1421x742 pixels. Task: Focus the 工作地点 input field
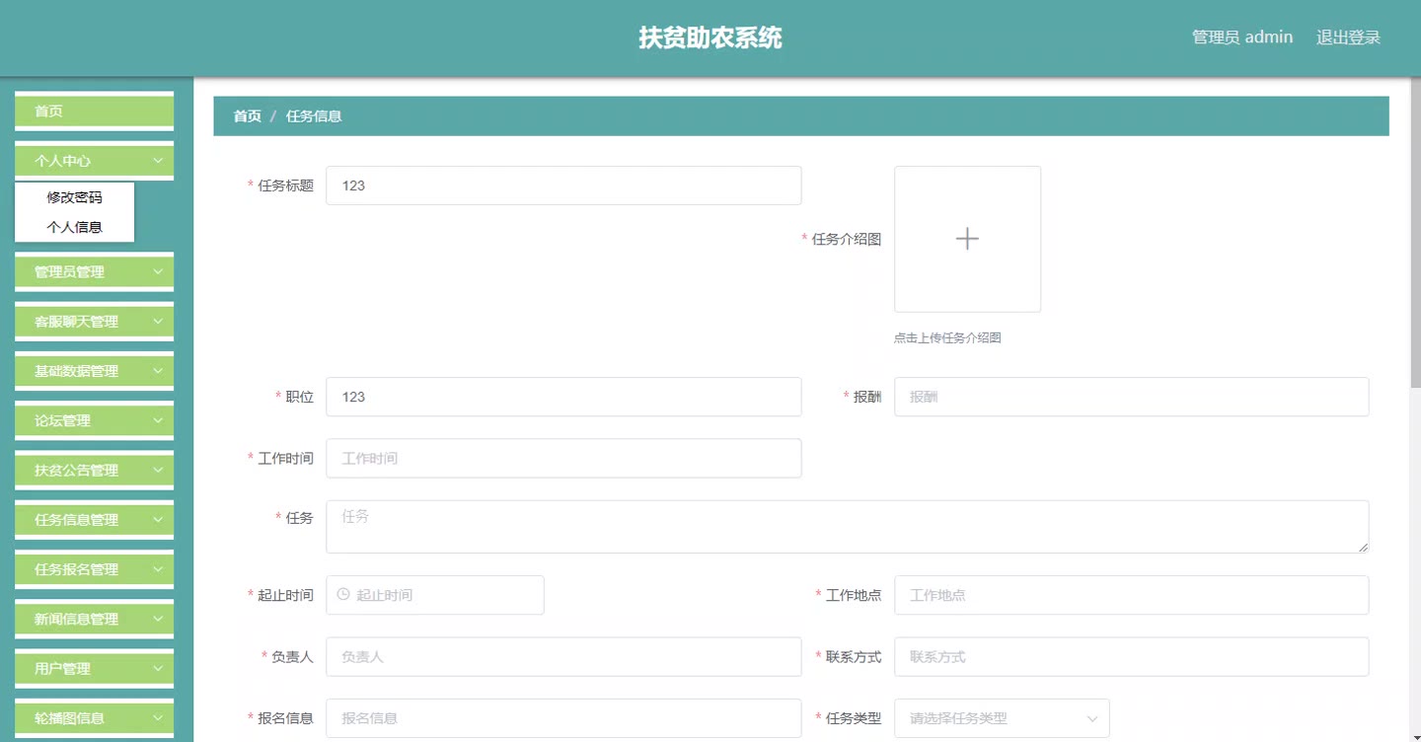click(1132, 595)
